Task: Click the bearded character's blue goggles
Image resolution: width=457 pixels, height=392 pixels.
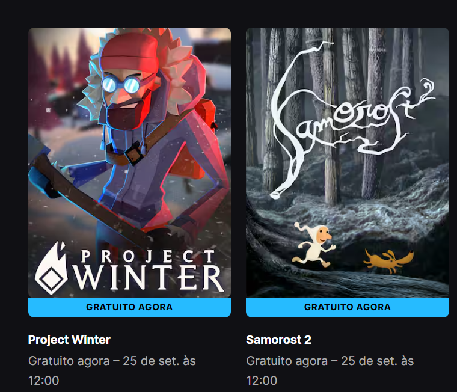Action: point(121,84)
